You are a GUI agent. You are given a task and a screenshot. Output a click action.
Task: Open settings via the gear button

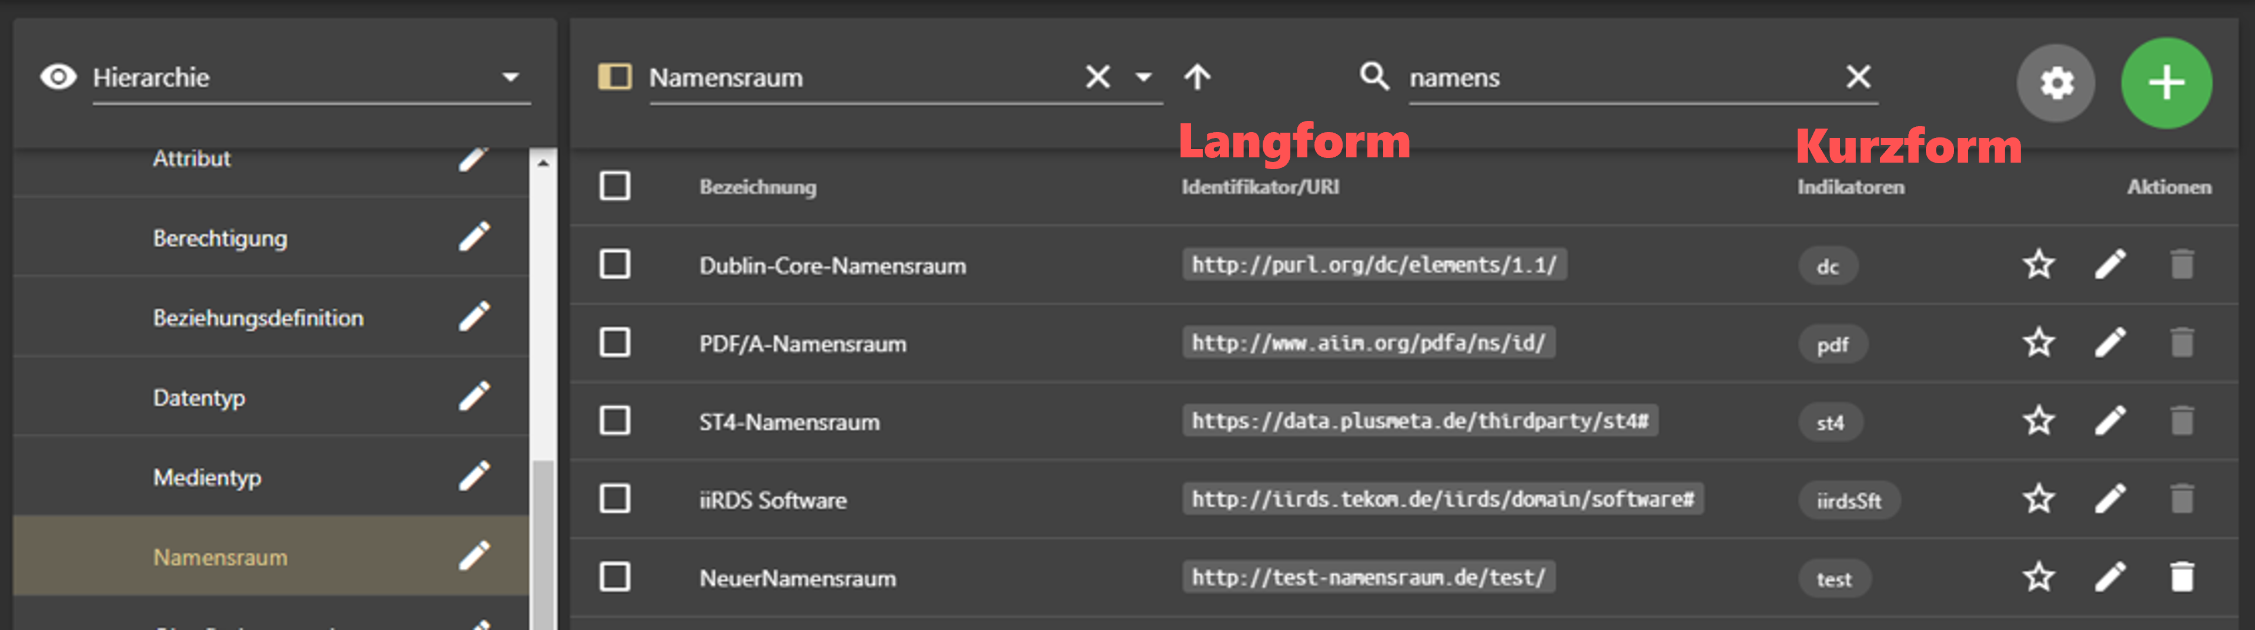pyautogui.click(x=2055, y=83)
